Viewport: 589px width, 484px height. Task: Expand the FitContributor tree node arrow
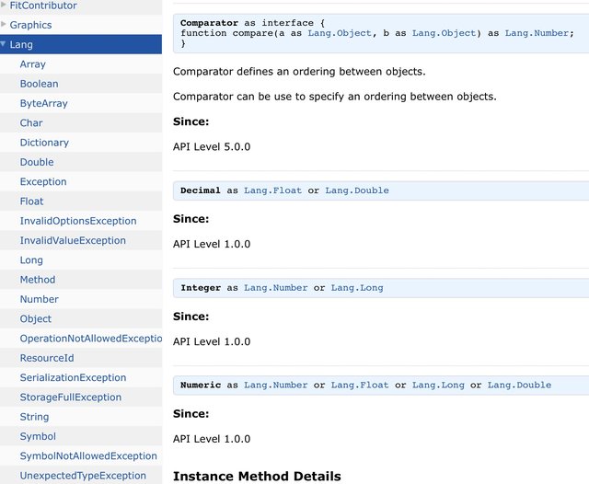(4, 5)
